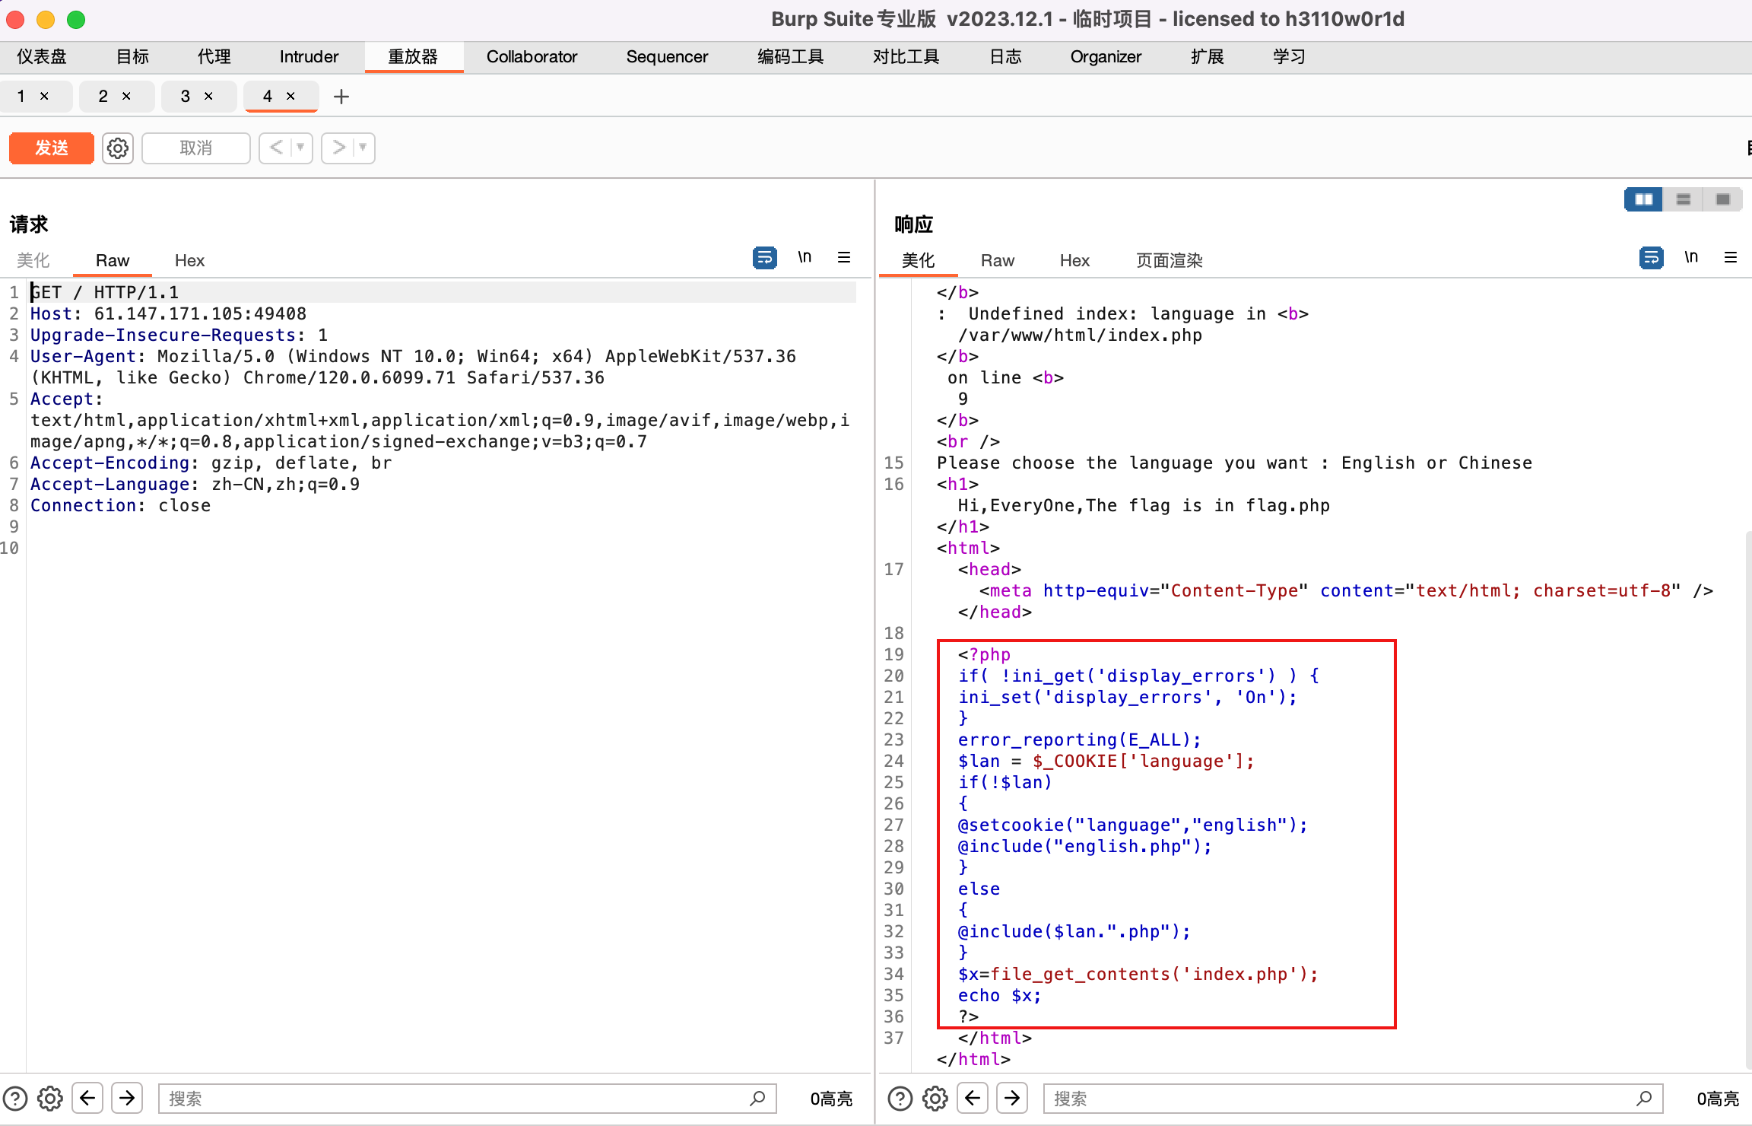Image resolution: width=1752 pixels, height=1126 pixels.
Task: Toggle response non-printable \n characters
Action: [1691, 258]
